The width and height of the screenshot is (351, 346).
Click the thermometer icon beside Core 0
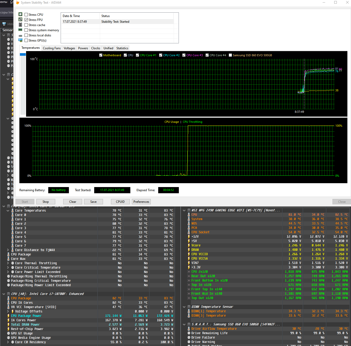[13, 215]
